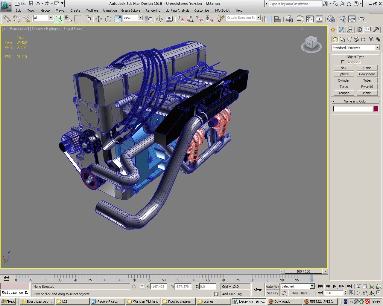Click the Select by Name icon
The width and height of the screenshot is (383, 306).
(68, 19)
